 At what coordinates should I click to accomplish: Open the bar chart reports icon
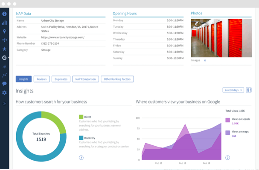4,23
